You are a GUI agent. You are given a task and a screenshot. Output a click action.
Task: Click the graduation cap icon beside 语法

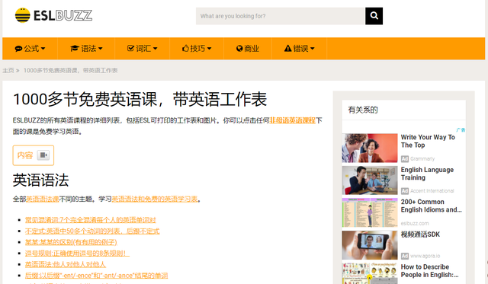(x=75, y=49)
